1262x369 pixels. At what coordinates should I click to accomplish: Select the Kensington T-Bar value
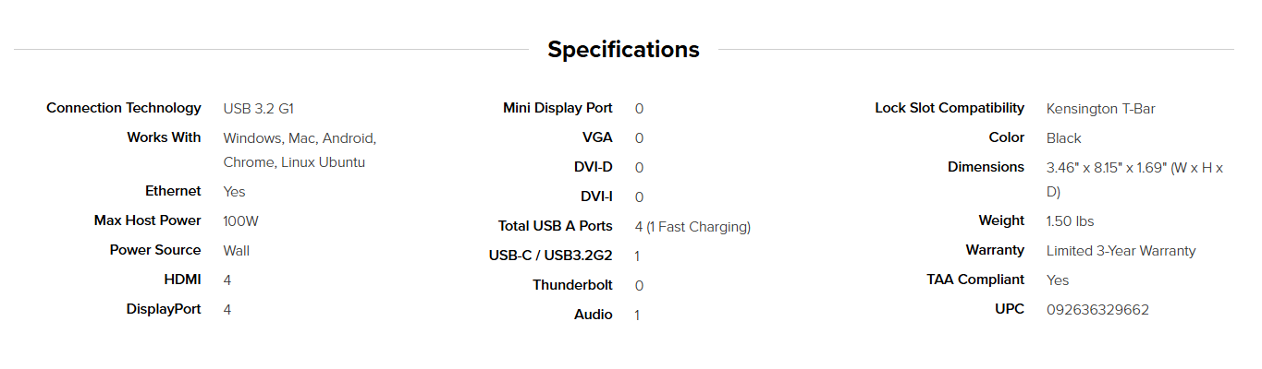1100,109
